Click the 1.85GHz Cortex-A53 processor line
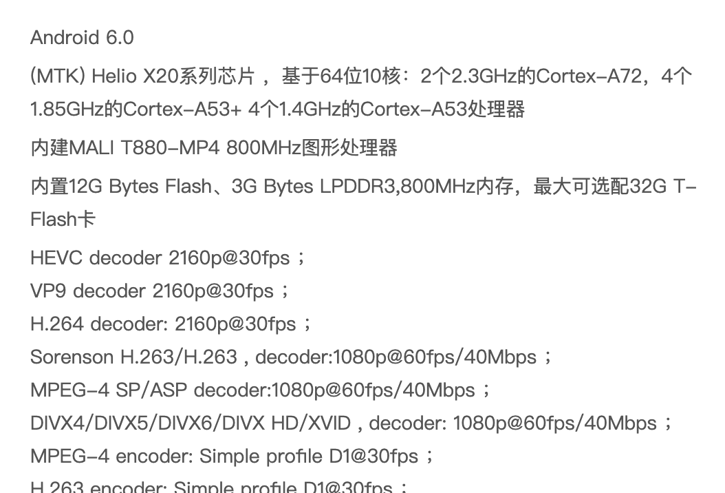 pos(277,109)
